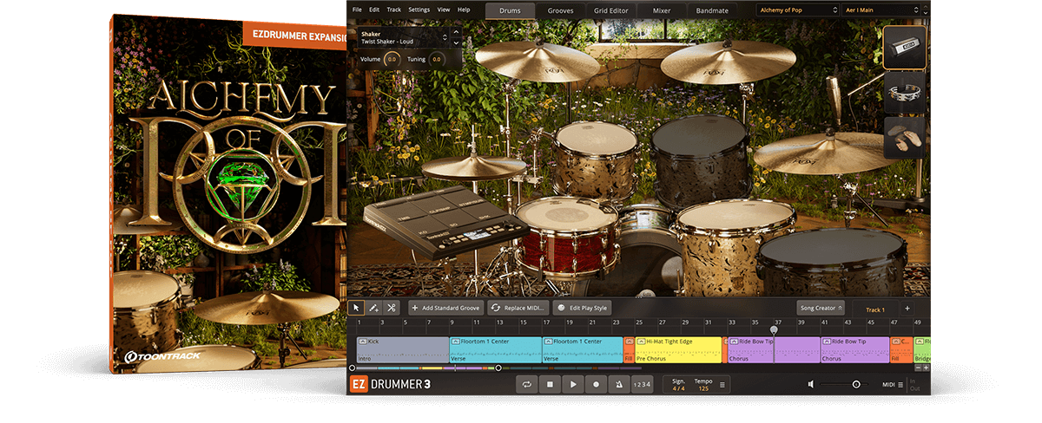Adjust the master volume slider
Viewport: 1042px width, 423px height.
(x=855, y=384)
